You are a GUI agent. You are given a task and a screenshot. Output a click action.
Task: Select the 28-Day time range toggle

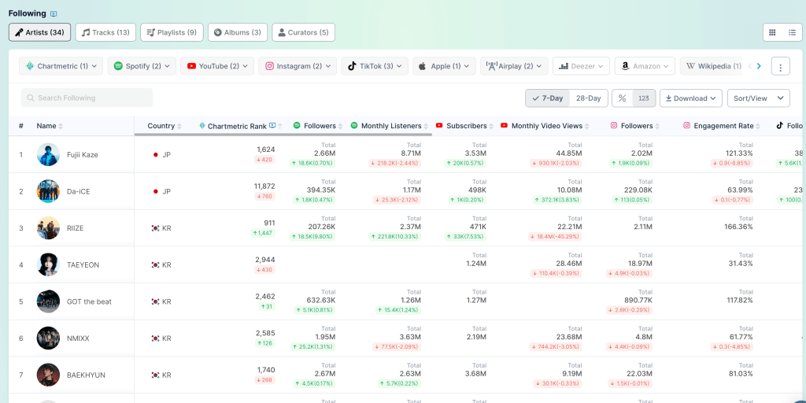pos(589,98)
